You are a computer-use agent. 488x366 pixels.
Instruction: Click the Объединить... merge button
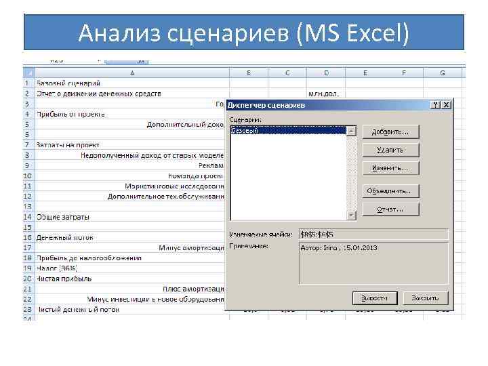tap(390, 190)
